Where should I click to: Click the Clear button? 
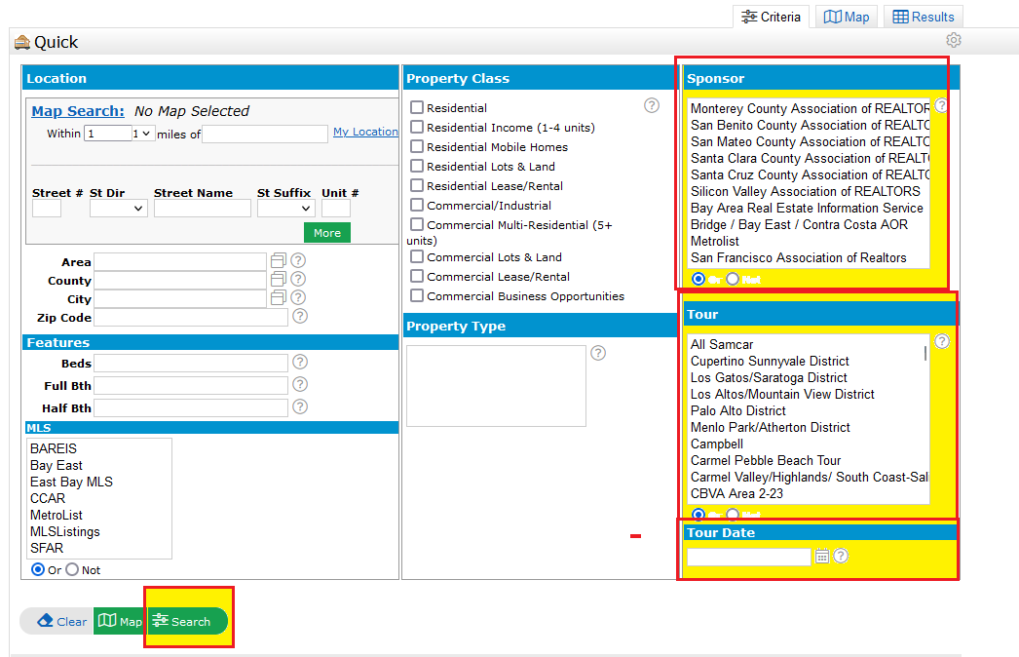[x=59, y=621]
